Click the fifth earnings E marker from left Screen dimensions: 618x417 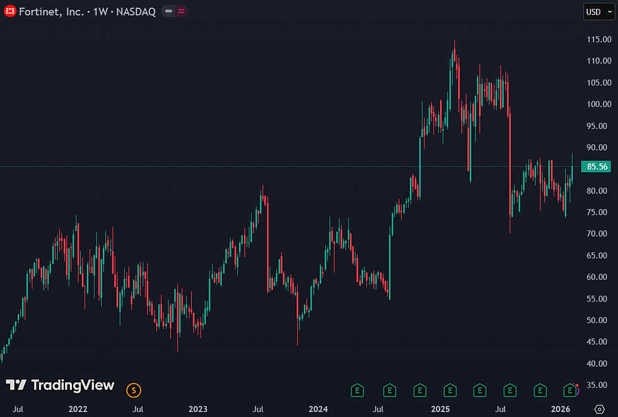pyautogui.click(x=480, y=390)
